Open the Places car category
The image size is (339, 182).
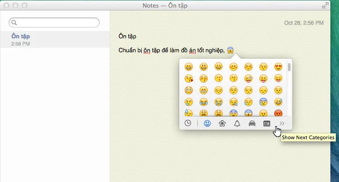[252, 123]
